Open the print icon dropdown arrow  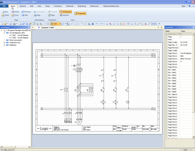pos(17,24)
